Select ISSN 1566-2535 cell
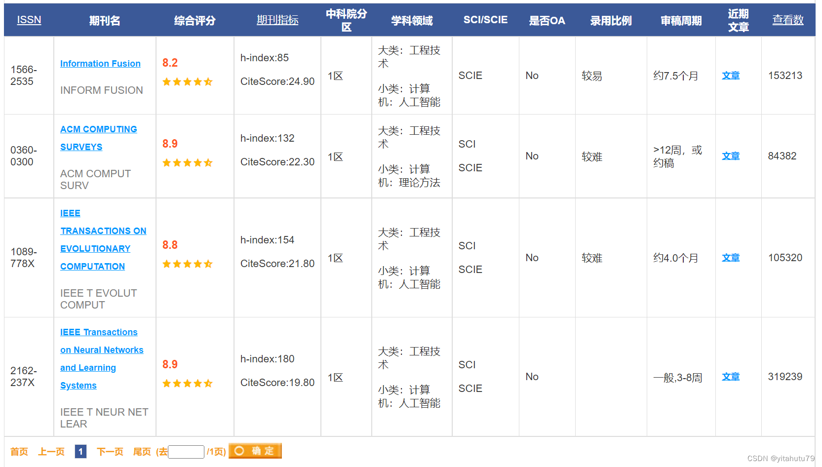This screenshot has width=822, height=467. point(29,76)
